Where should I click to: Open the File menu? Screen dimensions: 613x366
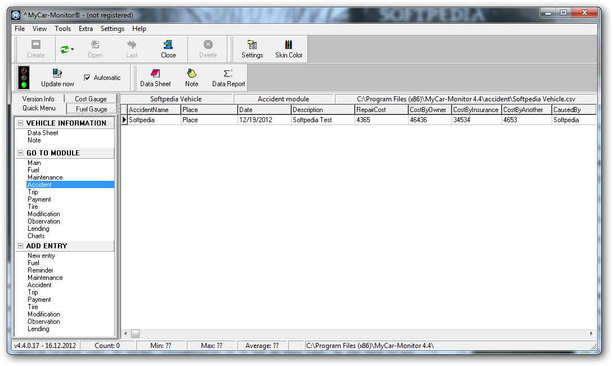click(x=20, y=29)
